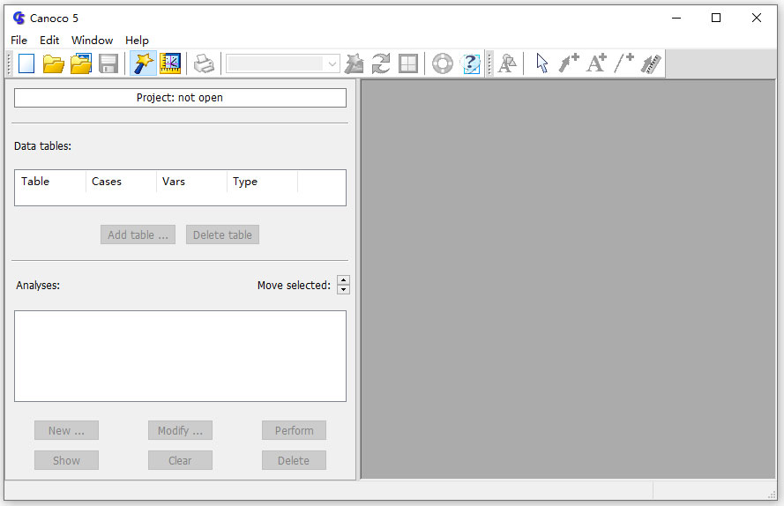Select the ruler measuring tool
784x506 pixels.
[651, 63]
